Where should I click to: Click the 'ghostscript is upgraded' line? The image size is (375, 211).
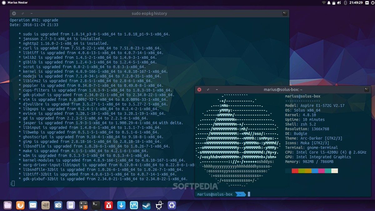(91, 137)
